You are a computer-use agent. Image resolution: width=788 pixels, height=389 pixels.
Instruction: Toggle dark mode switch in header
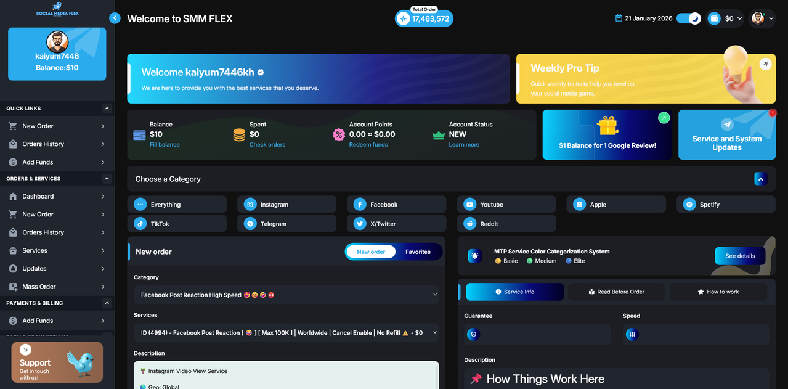click(689, 18)
